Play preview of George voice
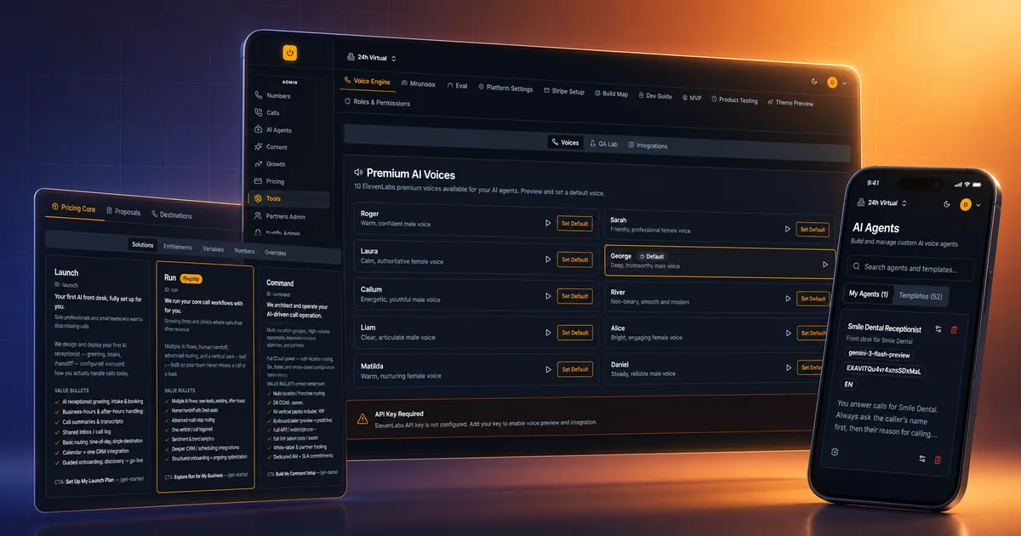 tap(824, 265)
